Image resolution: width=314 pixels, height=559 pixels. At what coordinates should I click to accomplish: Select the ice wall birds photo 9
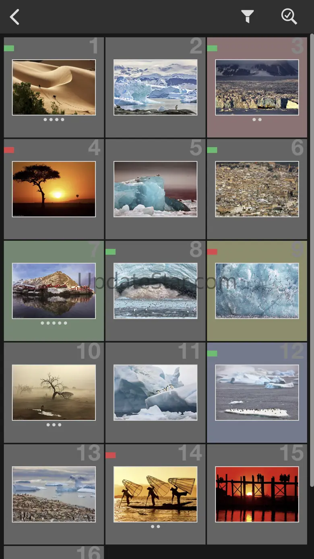[257, 291]
